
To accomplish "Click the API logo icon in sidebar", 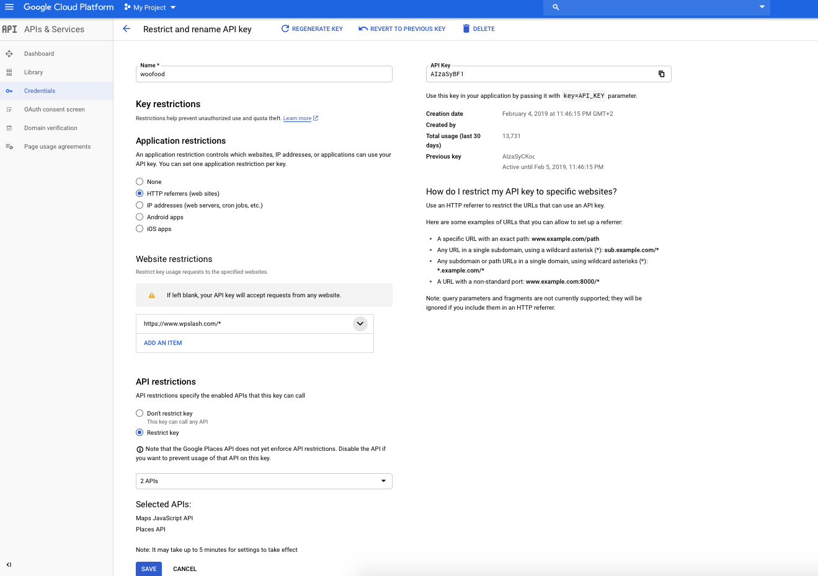I will (x=9, y=29).
